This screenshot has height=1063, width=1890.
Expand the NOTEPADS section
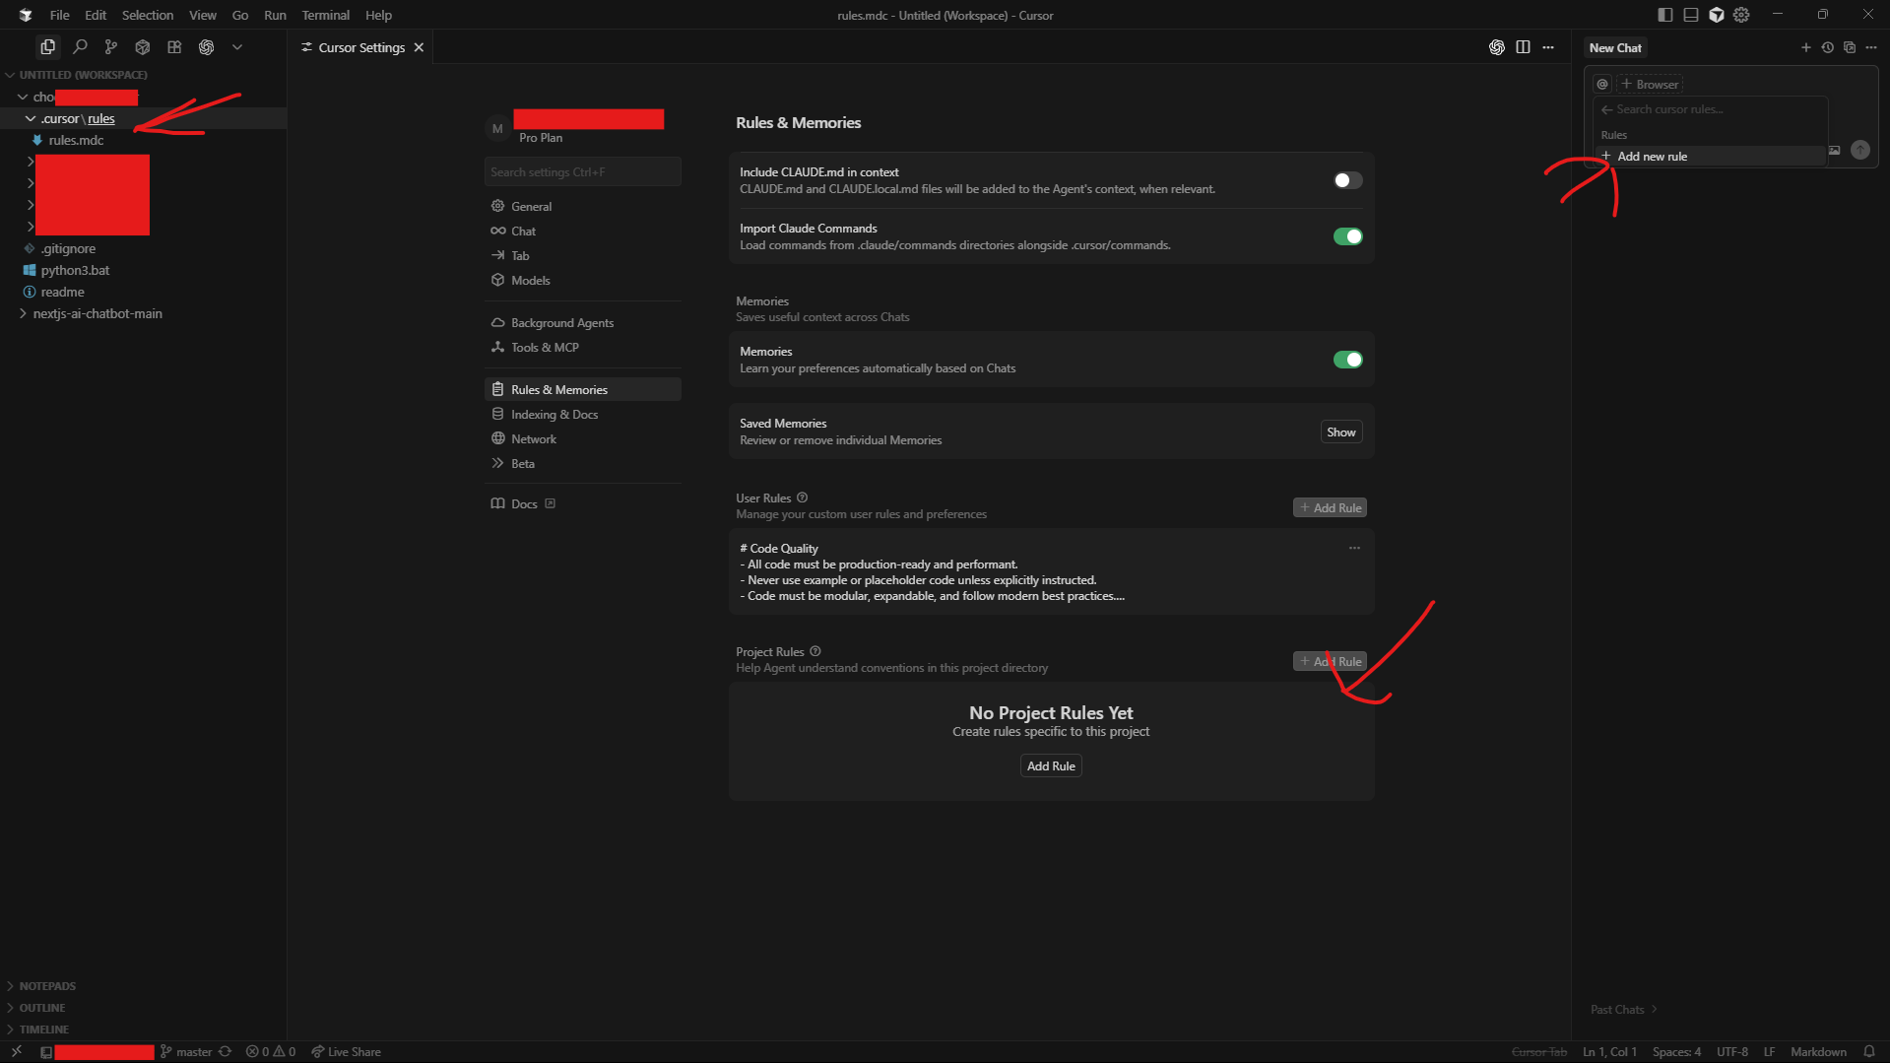[47, 986]
